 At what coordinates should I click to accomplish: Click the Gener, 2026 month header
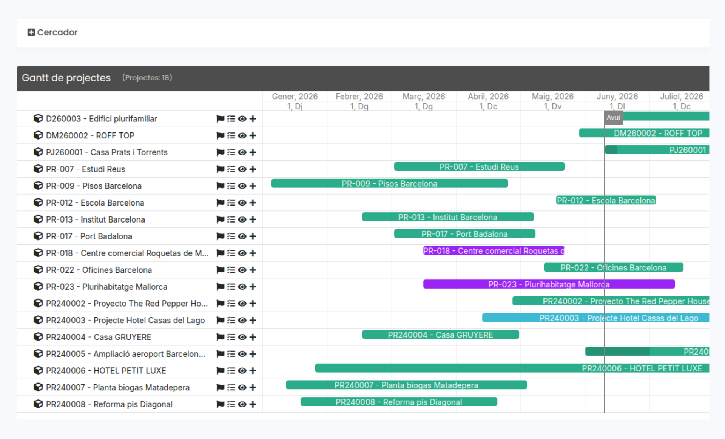click(x=295, y=97)
